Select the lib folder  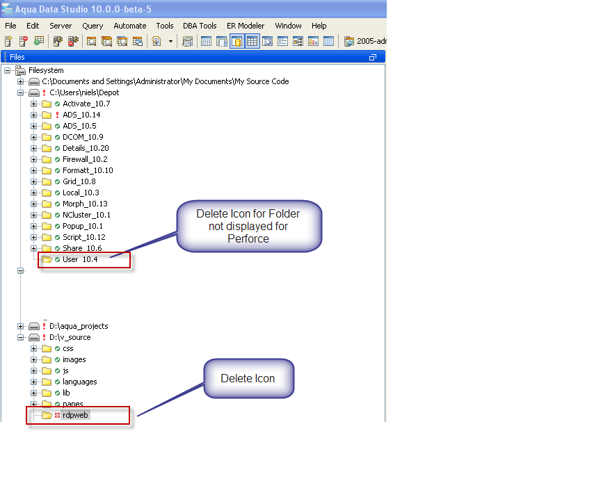coord(66,393)
